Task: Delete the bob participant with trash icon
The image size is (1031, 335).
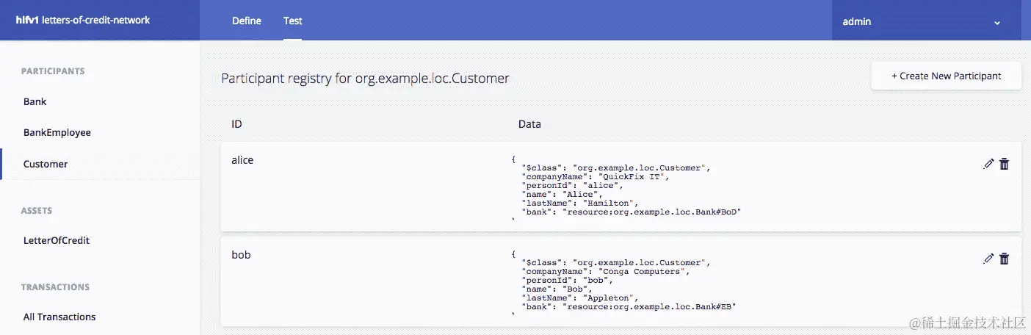Action: 1005,259
